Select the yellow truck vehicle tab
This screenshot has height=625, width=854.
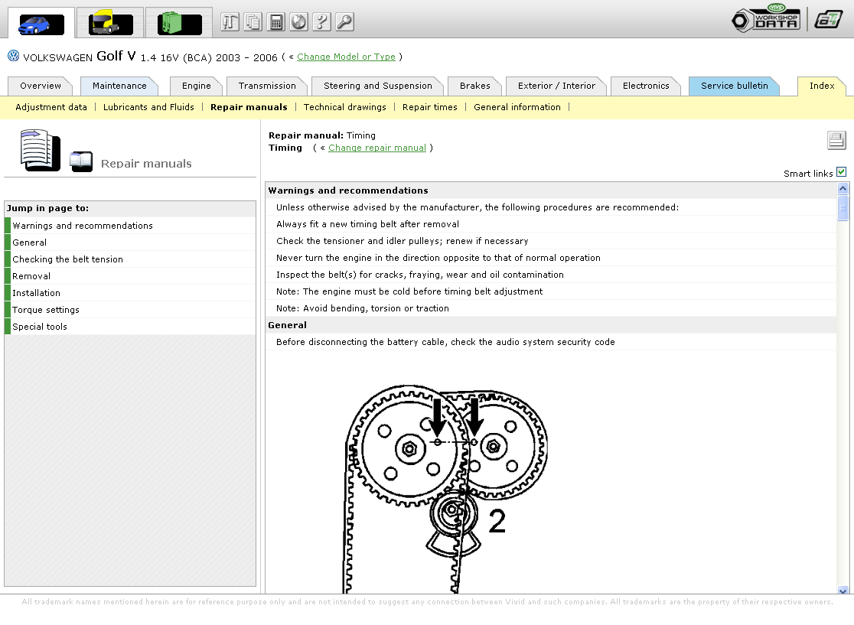click(110, 24)
